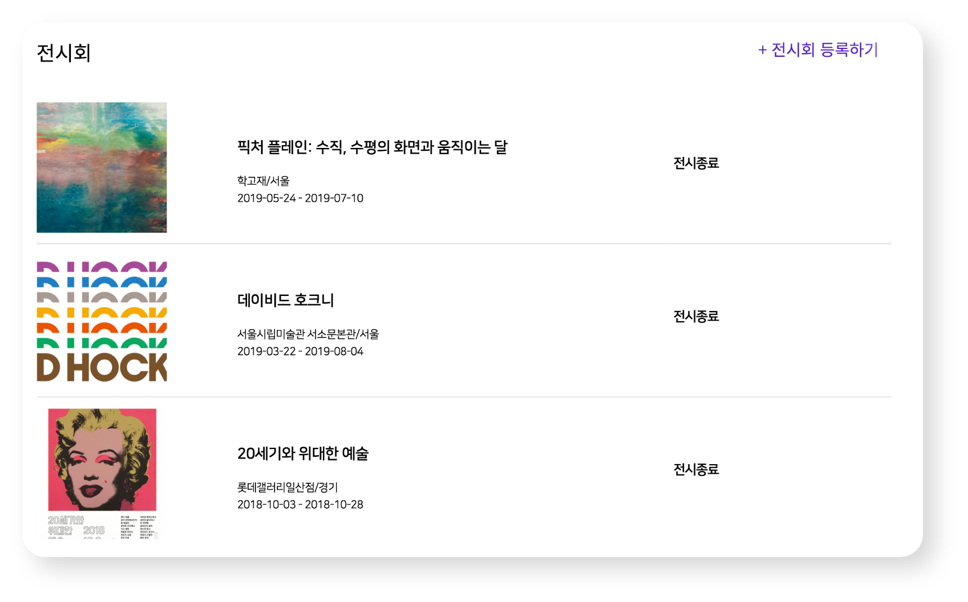Click the brown 'D HOCK' text in poster
This screenshot has width=968, height=602.
tap(102, 368)
